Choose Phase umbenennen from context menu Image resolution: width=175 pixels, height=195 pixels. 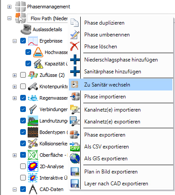point(107,35)
